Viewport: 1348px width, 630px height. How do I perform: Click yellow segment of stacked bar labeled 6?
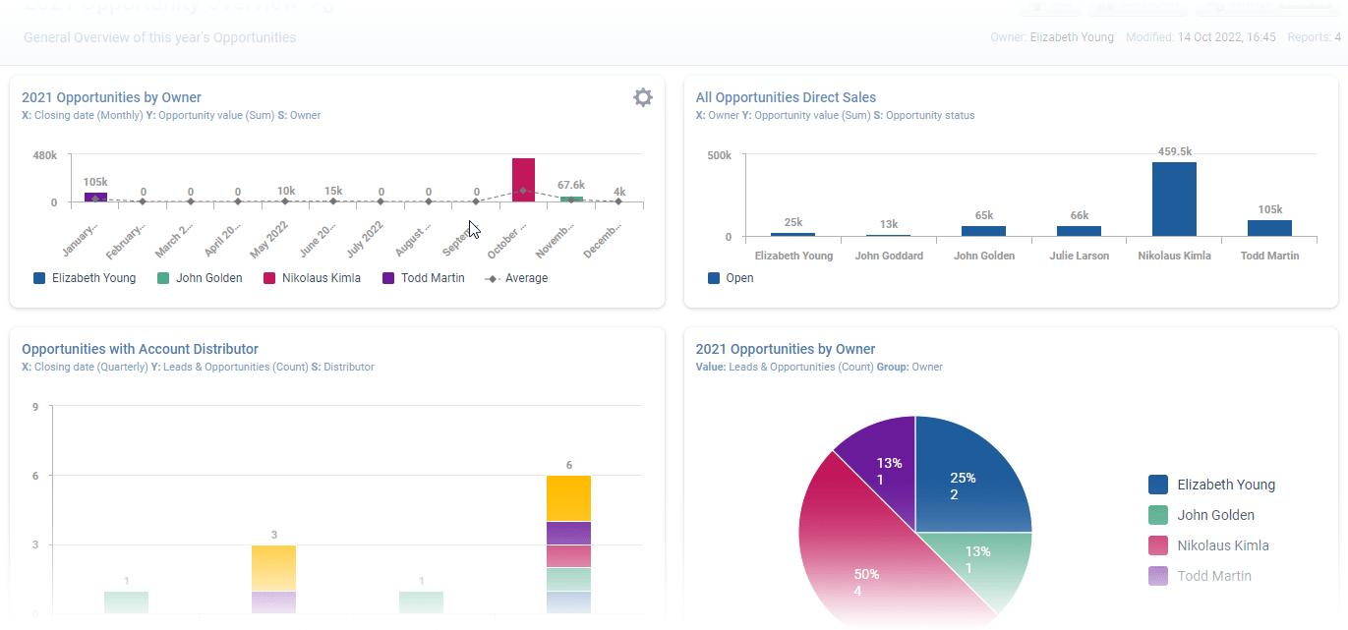tap(568, 498)
